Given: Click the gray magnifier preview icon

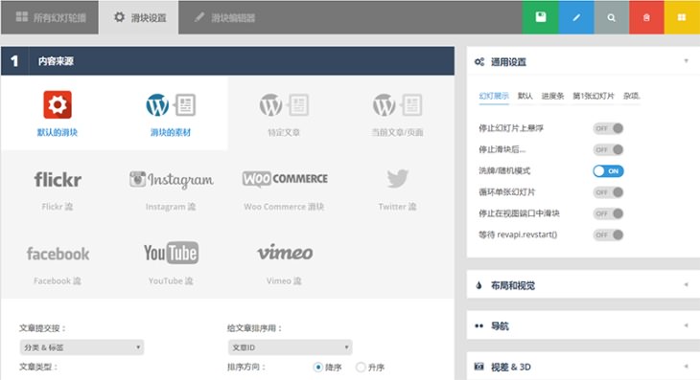Looking at the screenshot, I should tap(611, 17).
